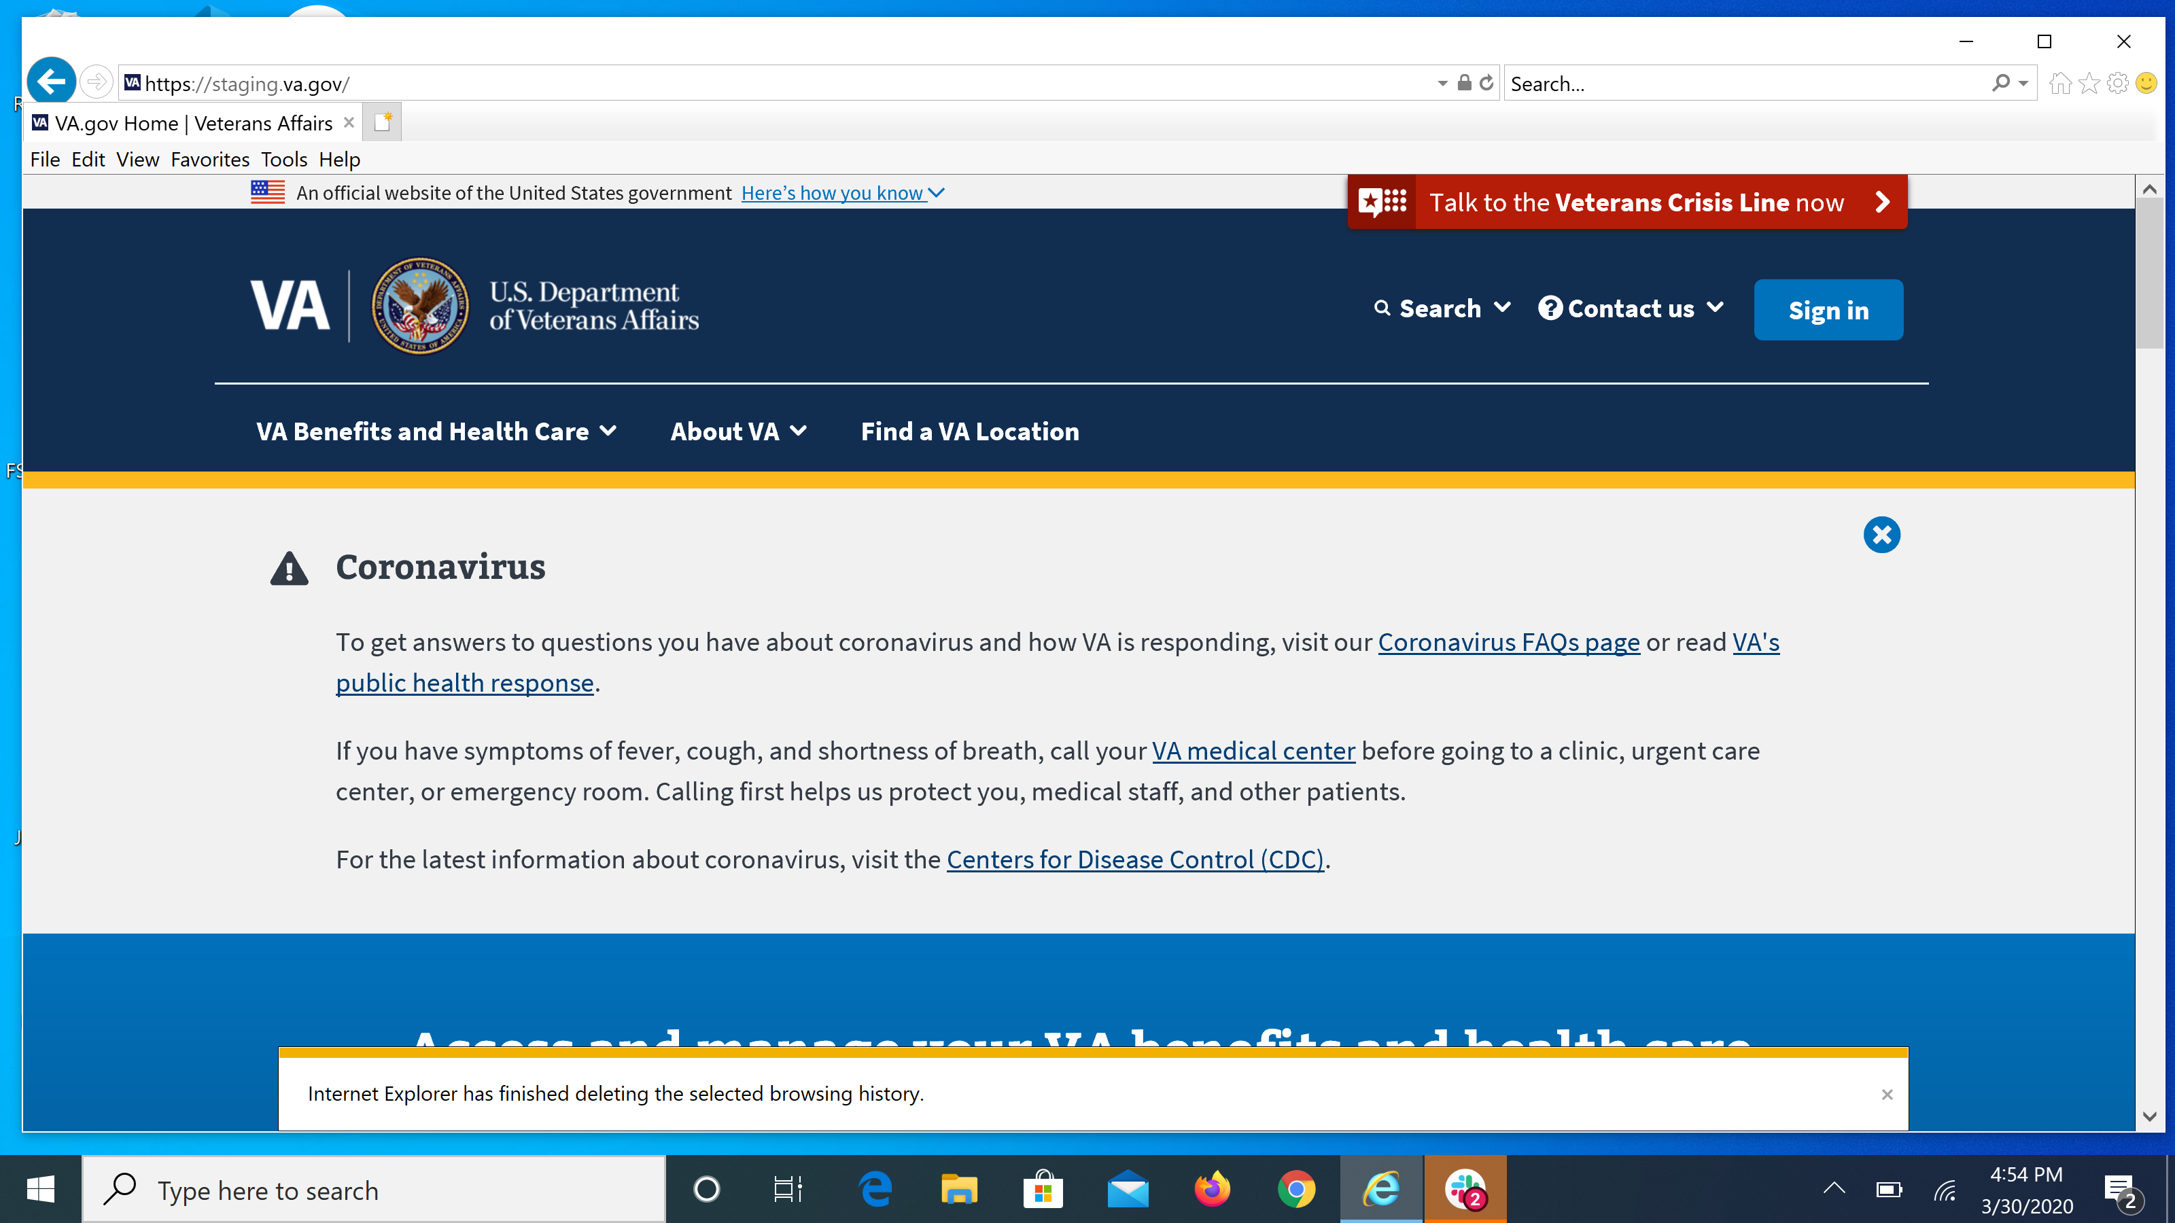The height and width of the screenshot is (1223, 2175).
Task: Click the browser Search input field
Action: pos(1747,84)
